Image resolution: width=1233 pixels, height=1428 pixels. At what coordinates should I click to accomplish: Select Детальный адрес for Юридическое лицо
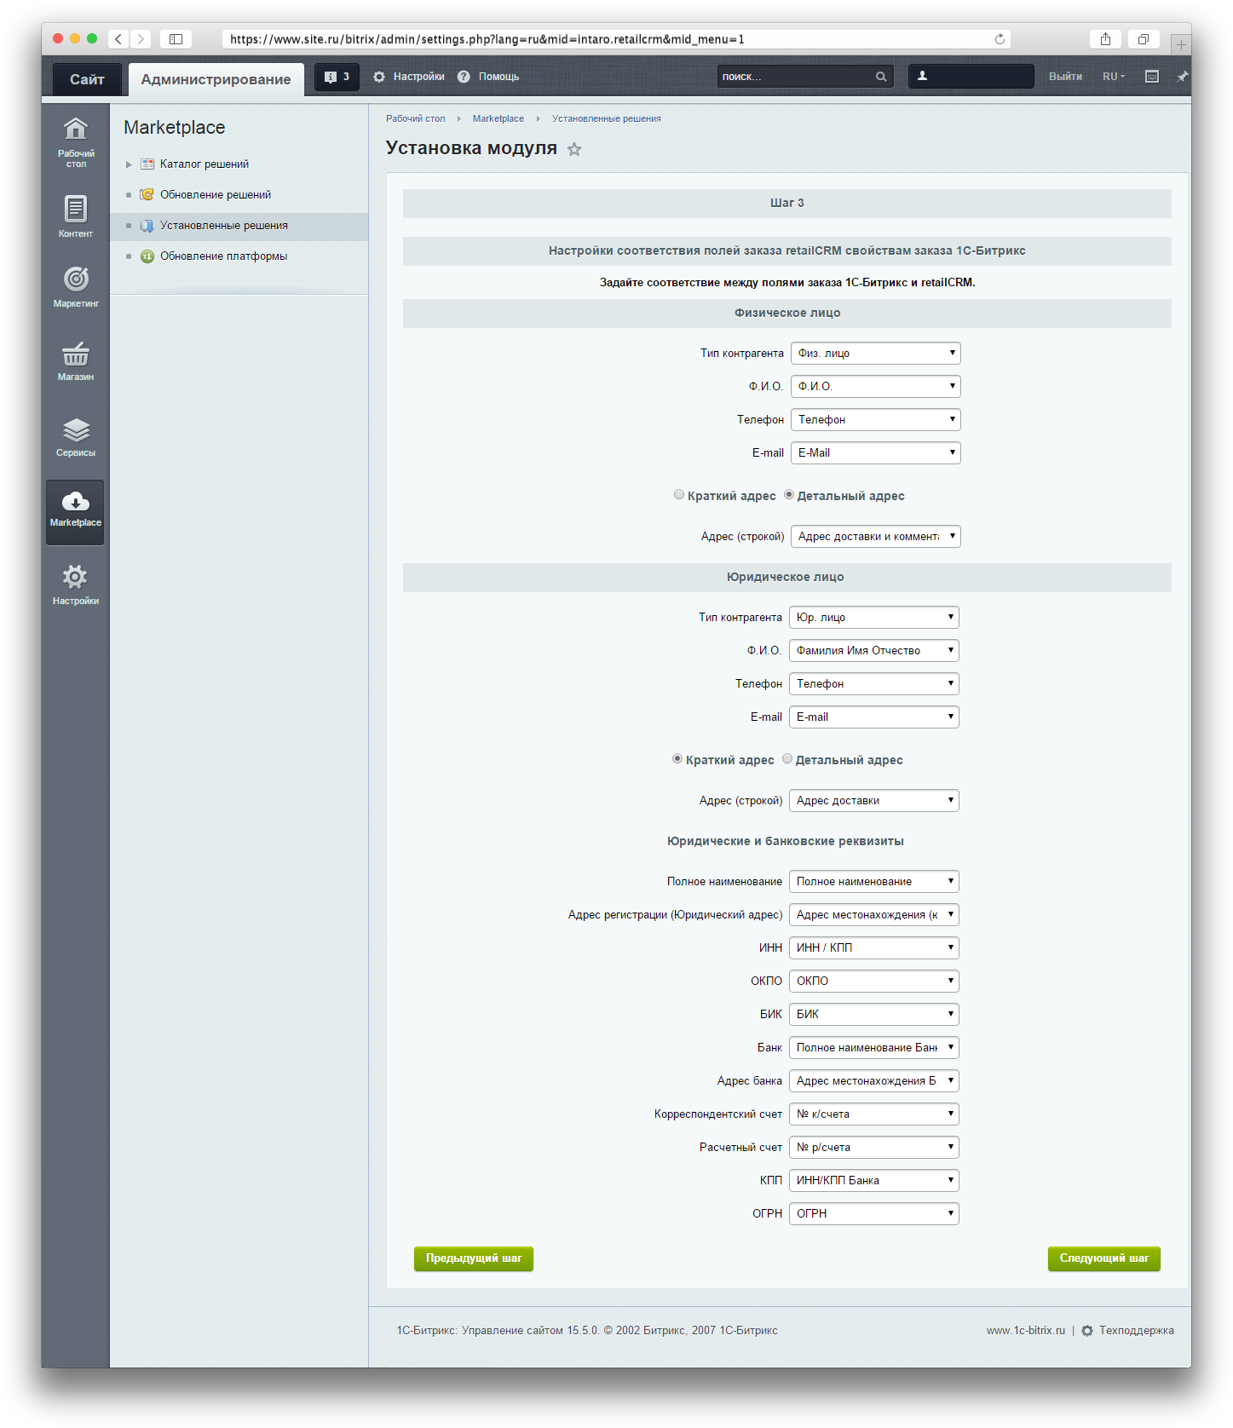coord(787,759)
